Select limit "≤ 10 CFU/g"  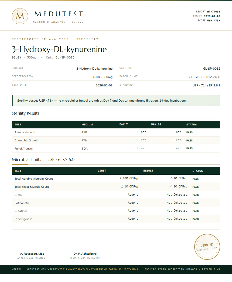click(x=130, y=186)
